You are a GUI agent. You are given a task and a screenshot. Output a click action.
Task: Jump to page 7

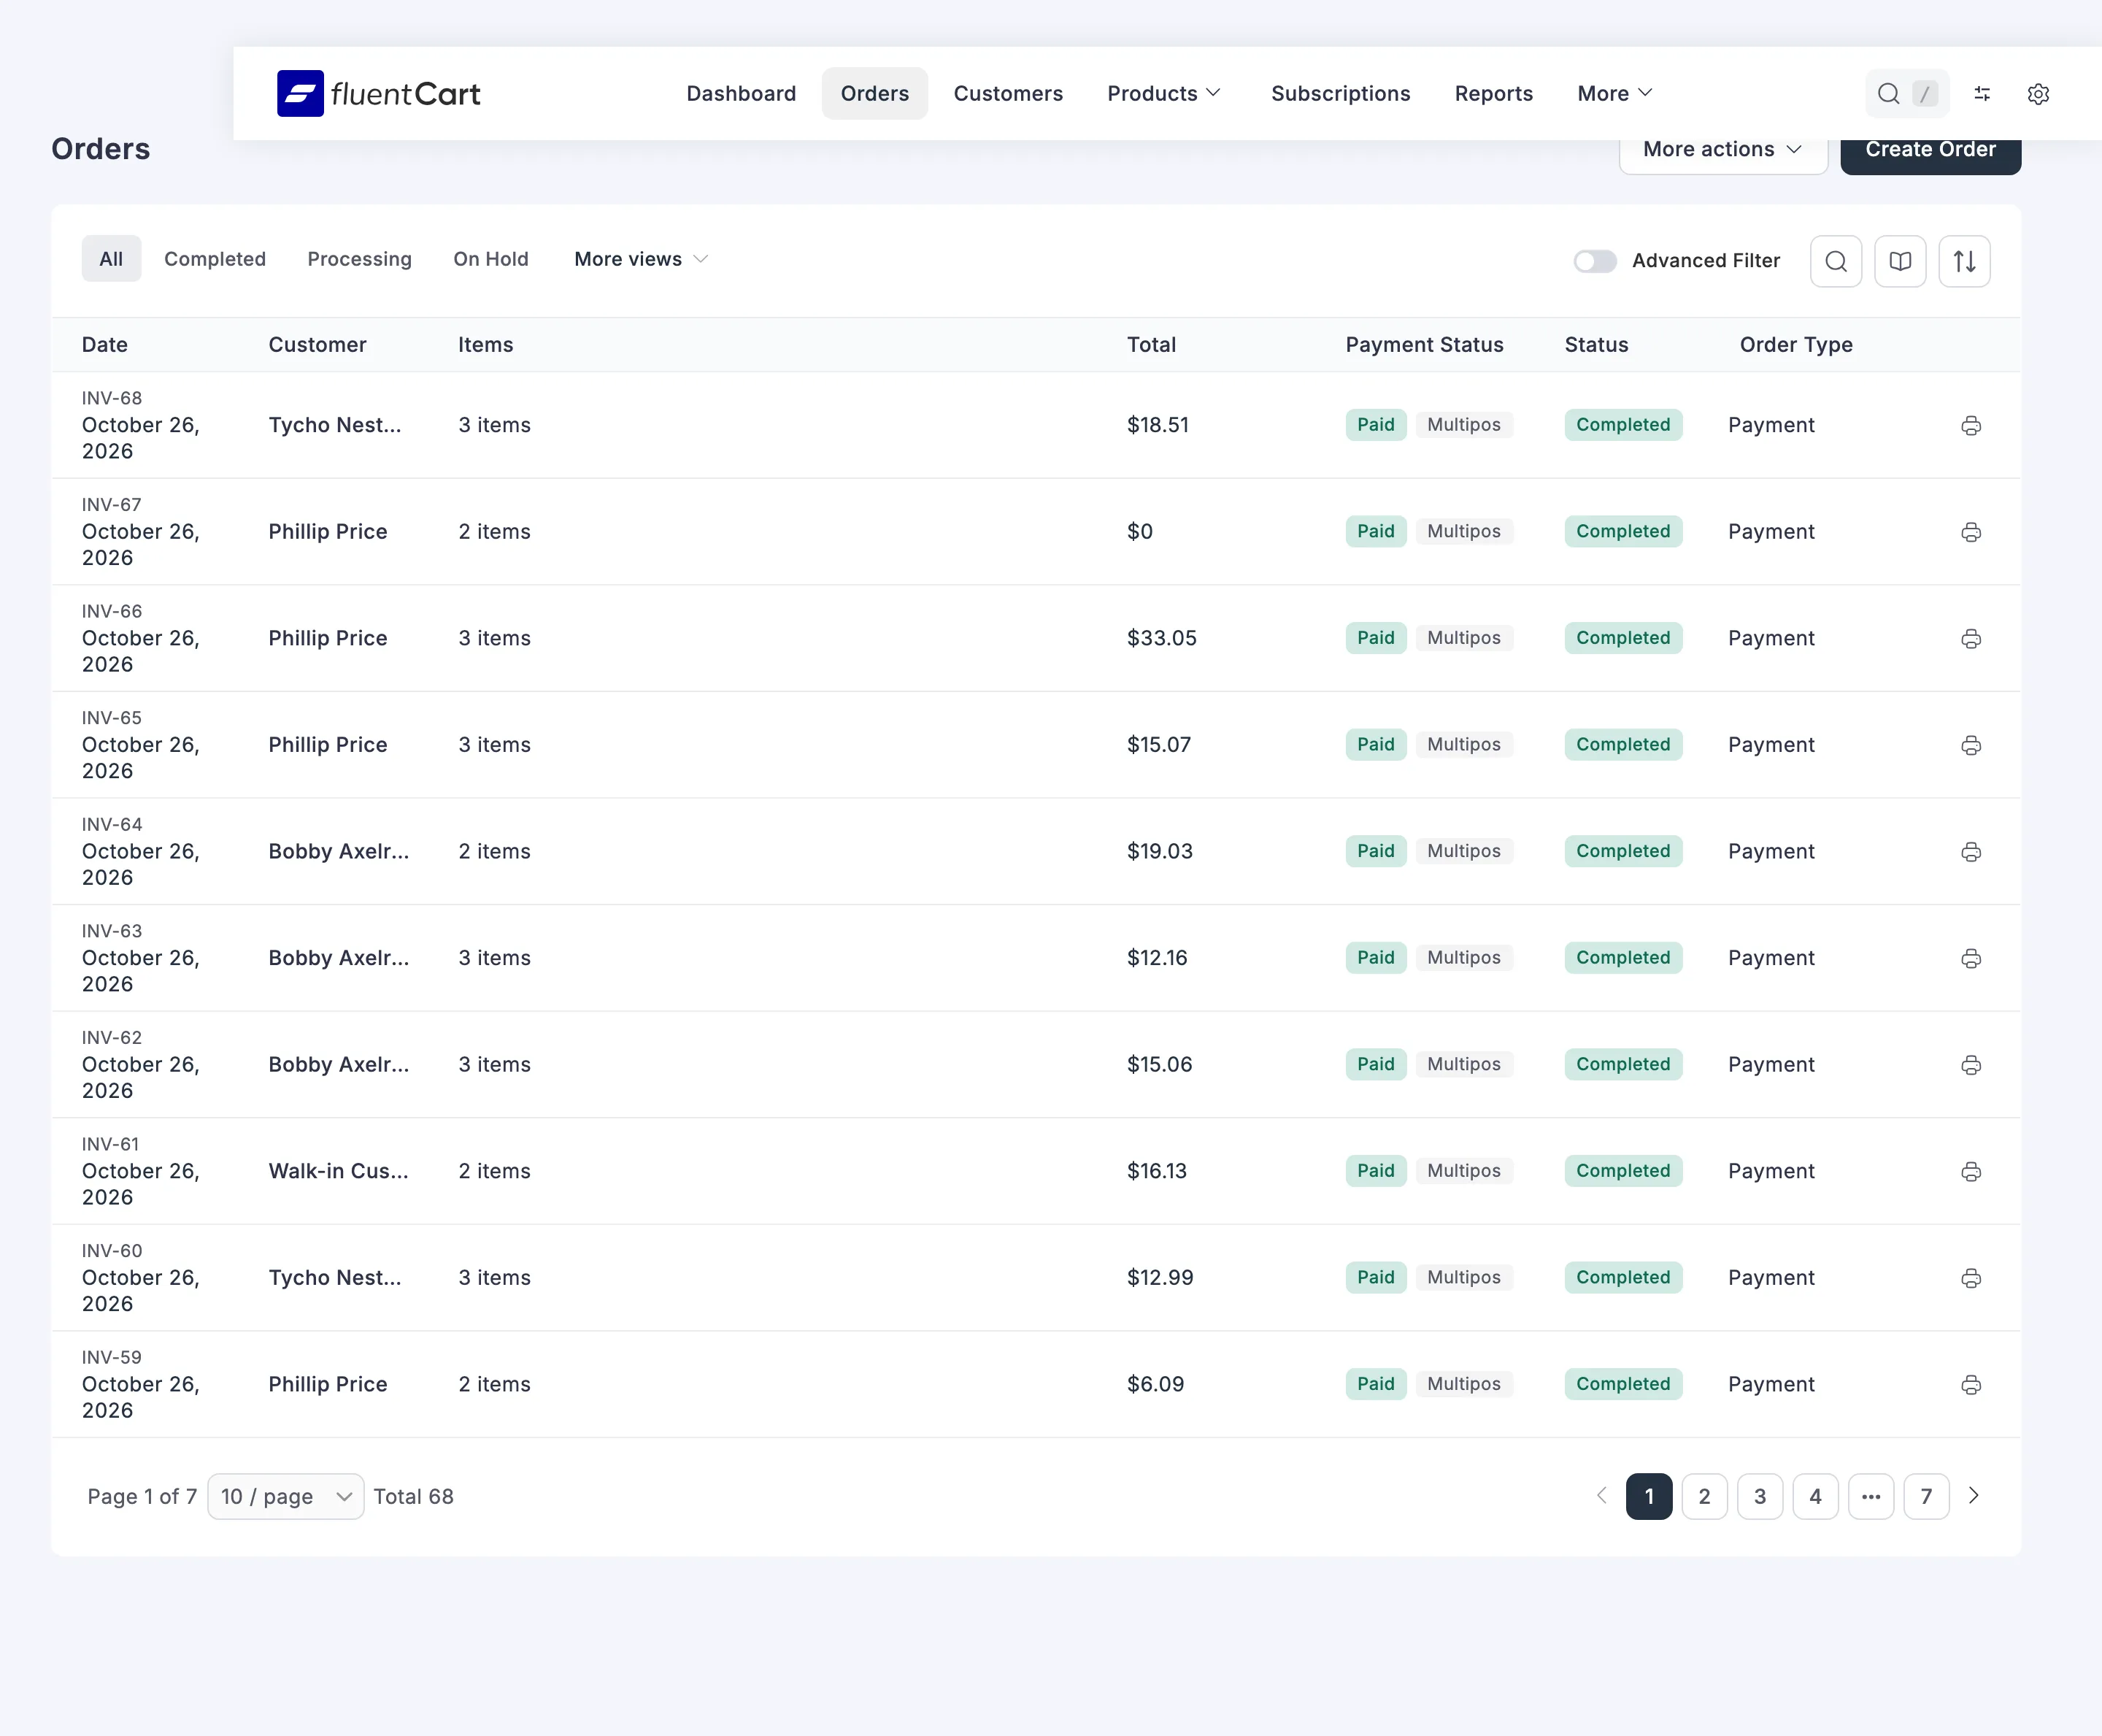pyautogui.click(x=1926, y=1496)
